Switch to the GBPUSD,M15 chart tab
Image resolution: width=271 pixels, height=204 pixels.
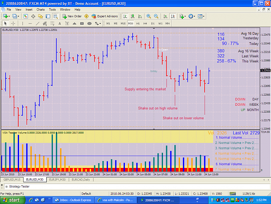(12, 180)
